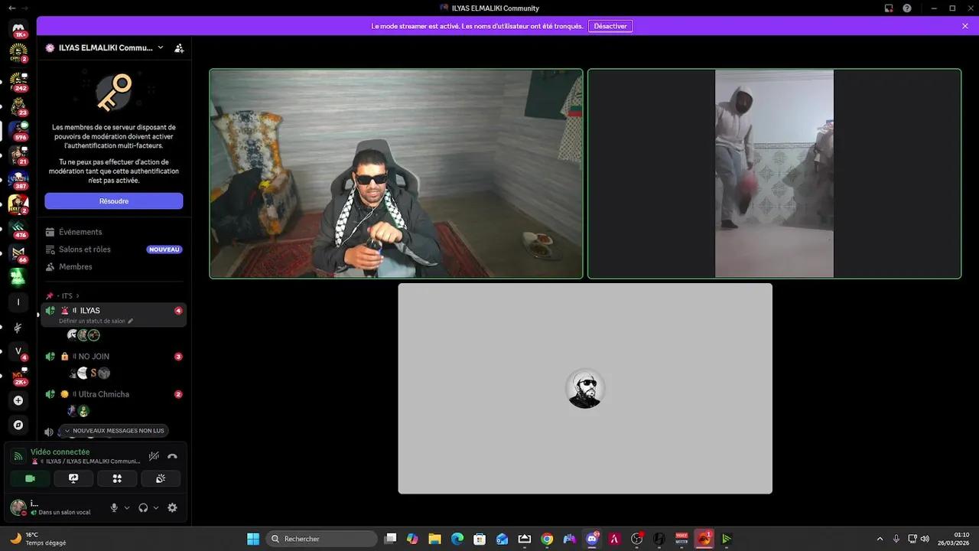Open the taskbar volume control

925,539
